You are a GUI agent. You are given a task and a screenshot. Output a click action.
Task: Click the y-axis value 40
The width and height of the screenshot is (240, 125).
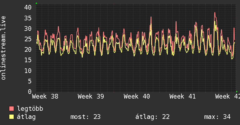[28, 7]
